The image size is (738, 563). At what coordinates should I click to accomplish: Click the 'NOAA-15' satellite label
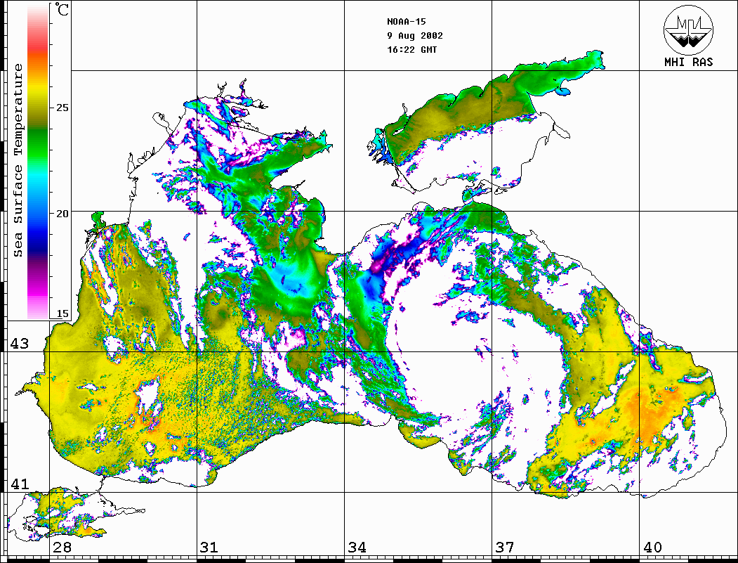tap(406, 22)
